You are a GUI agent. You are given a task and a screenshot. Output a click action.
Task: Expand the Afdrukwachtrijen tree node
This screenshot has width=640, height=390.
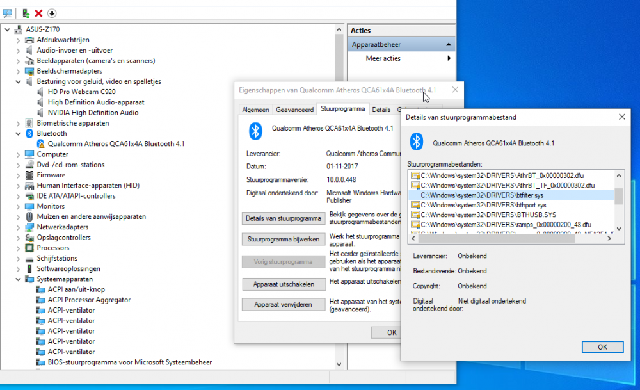(18, 40)
